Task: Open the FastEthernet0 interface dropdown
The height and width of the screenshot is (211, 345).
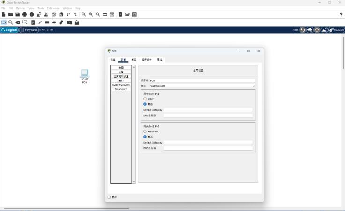Action: point(202,86)
